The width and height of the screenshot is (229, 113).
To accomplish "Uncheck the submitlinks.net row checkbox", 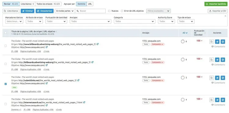I will (x=5, y=84).
